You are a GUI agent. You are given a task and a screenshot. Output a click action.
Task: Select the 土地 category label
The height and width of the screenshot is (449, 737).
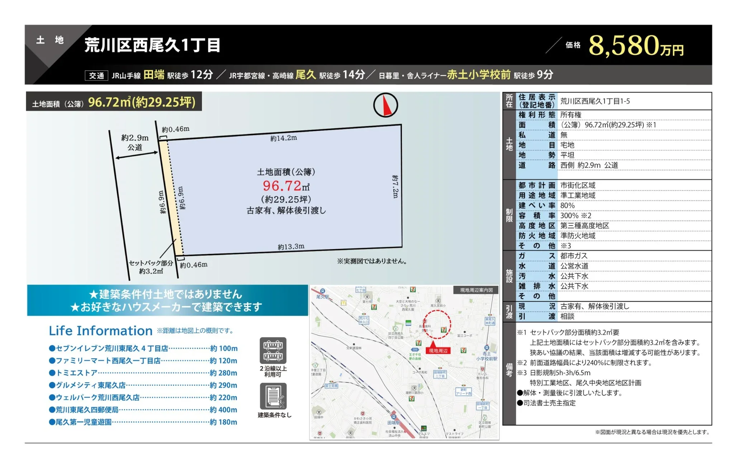coord(50,40)
